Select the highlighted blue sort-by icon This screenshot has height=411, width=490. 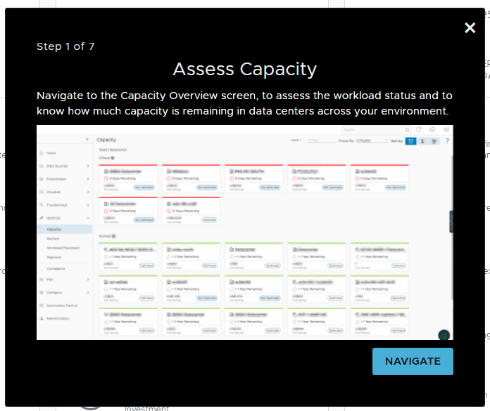tap(410, 141)
